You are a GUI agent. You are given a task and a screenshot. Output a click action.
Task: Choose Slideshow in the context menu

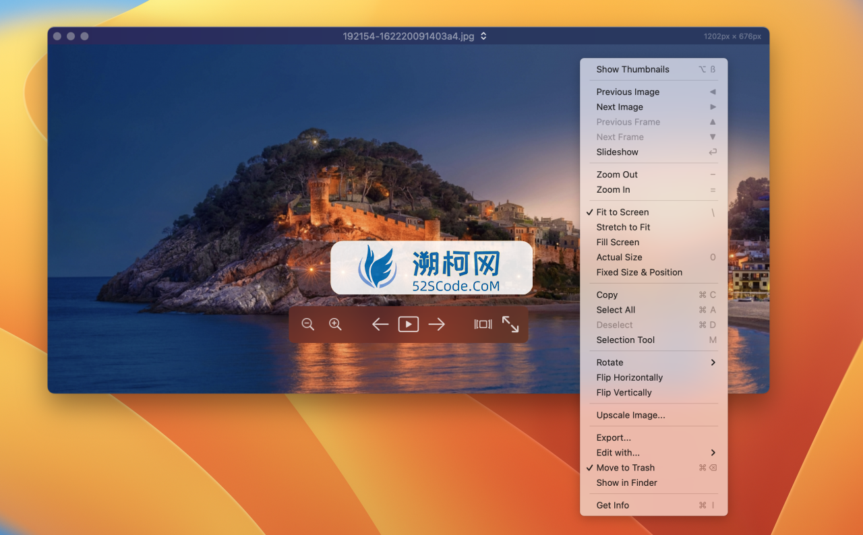point(654,152)
